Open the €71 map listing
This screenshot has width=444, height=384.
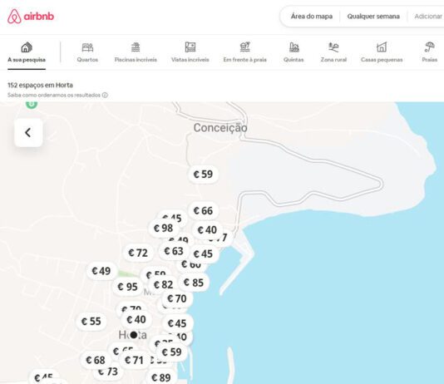pos(134,360)
